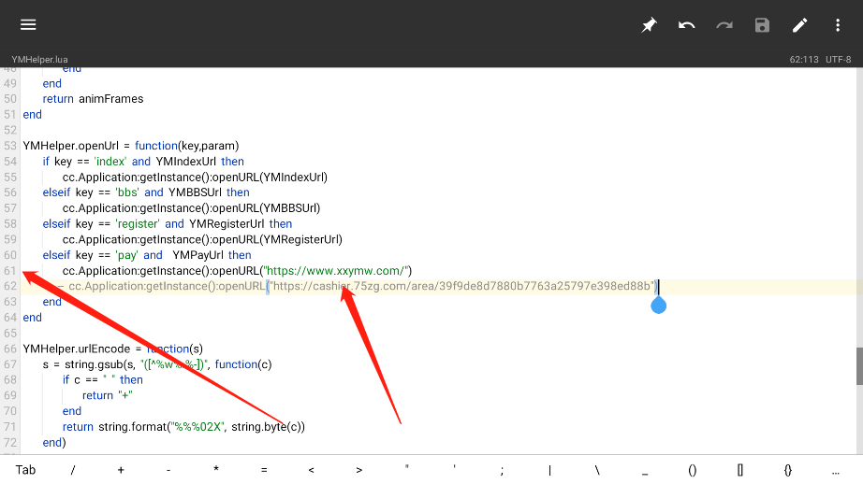Undo the last edit
The image size is (863, 484).
point(687,25)
